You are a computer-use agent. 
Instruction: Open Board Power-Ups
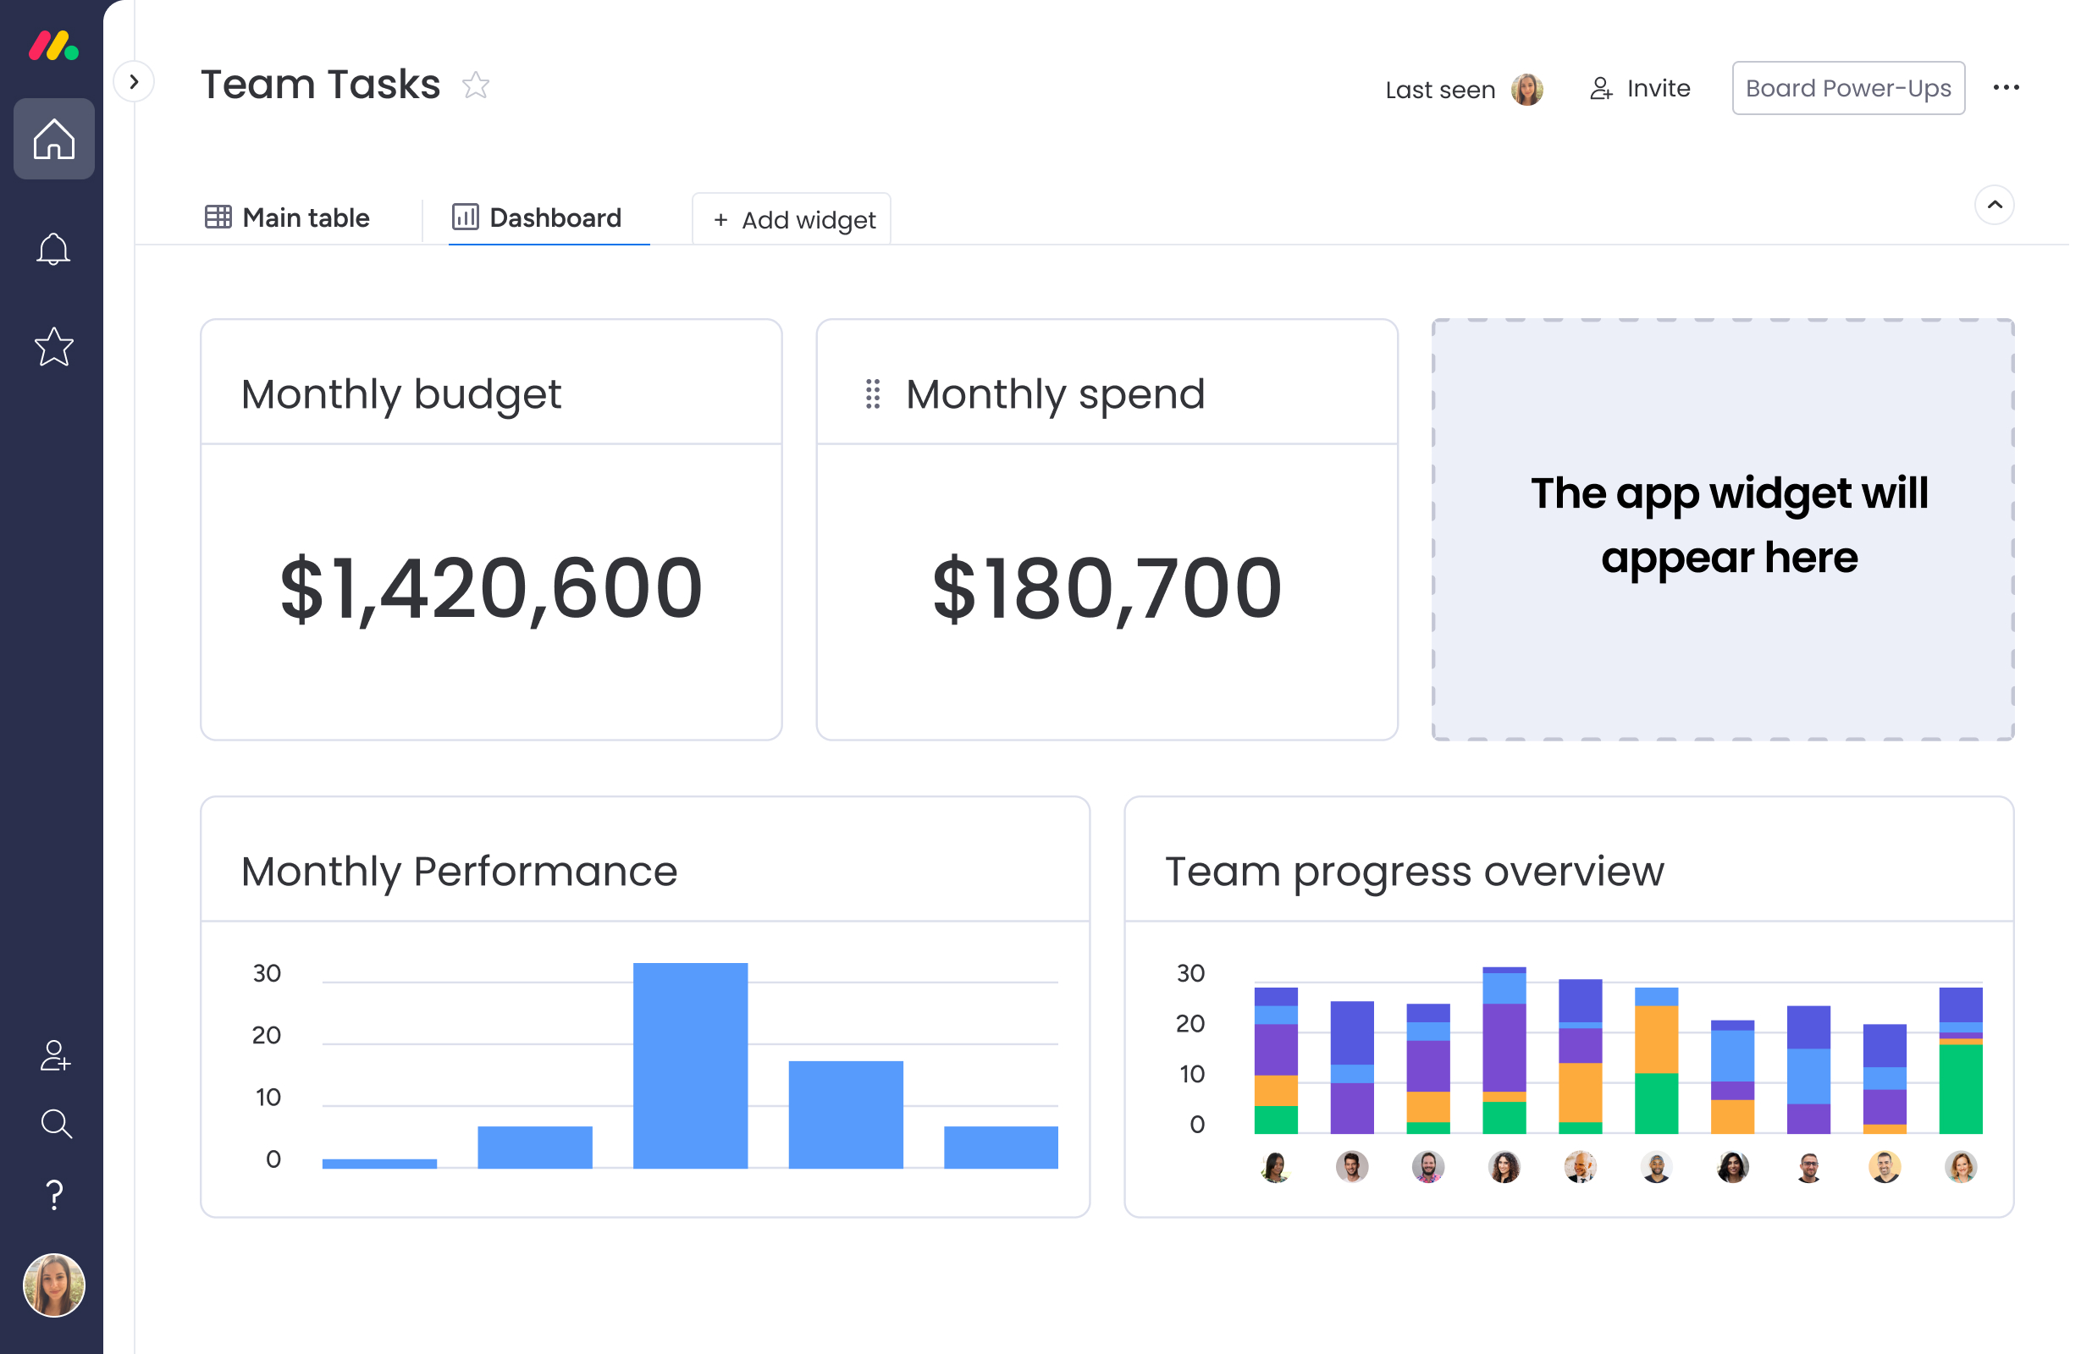pos(1847,88)
